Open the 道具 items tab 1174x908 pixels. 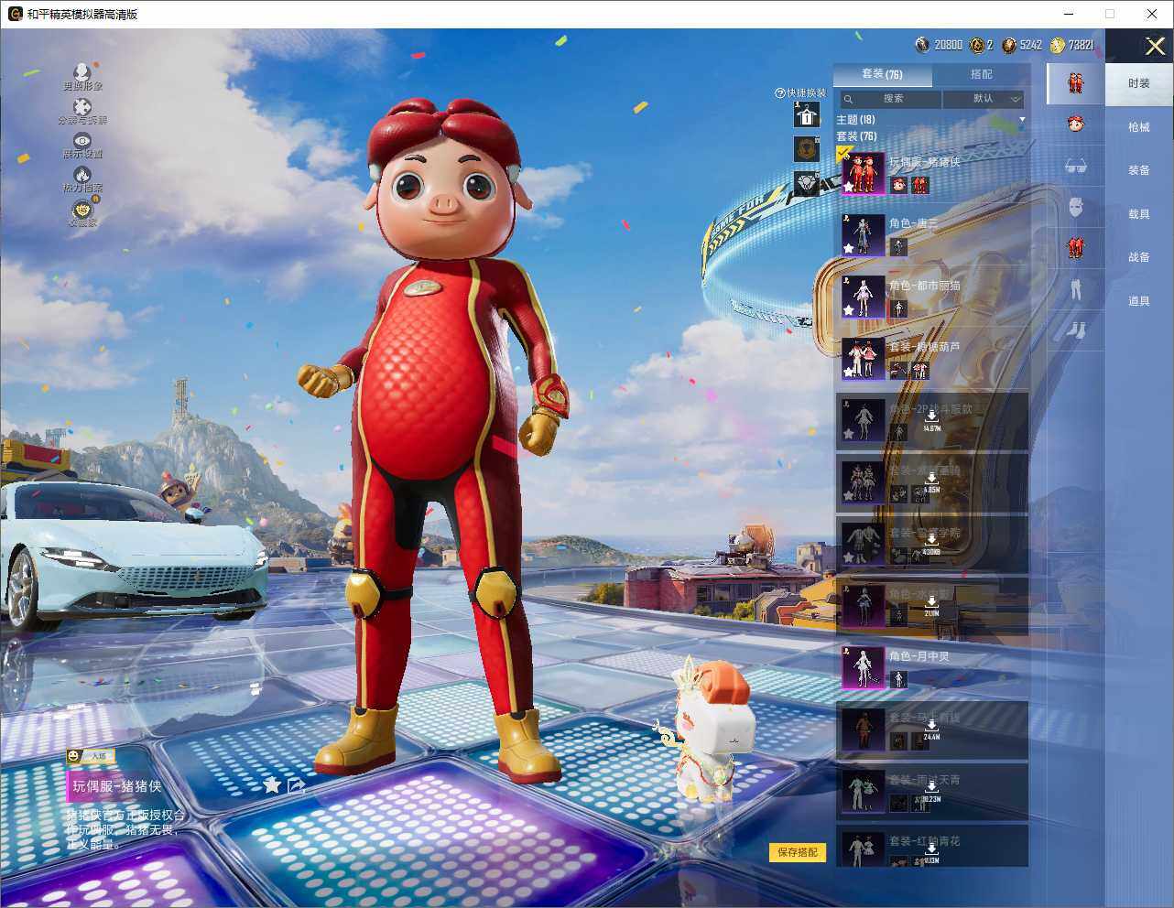(1139, 301)
